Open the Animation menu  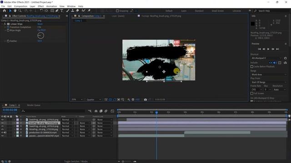point(51,6)
